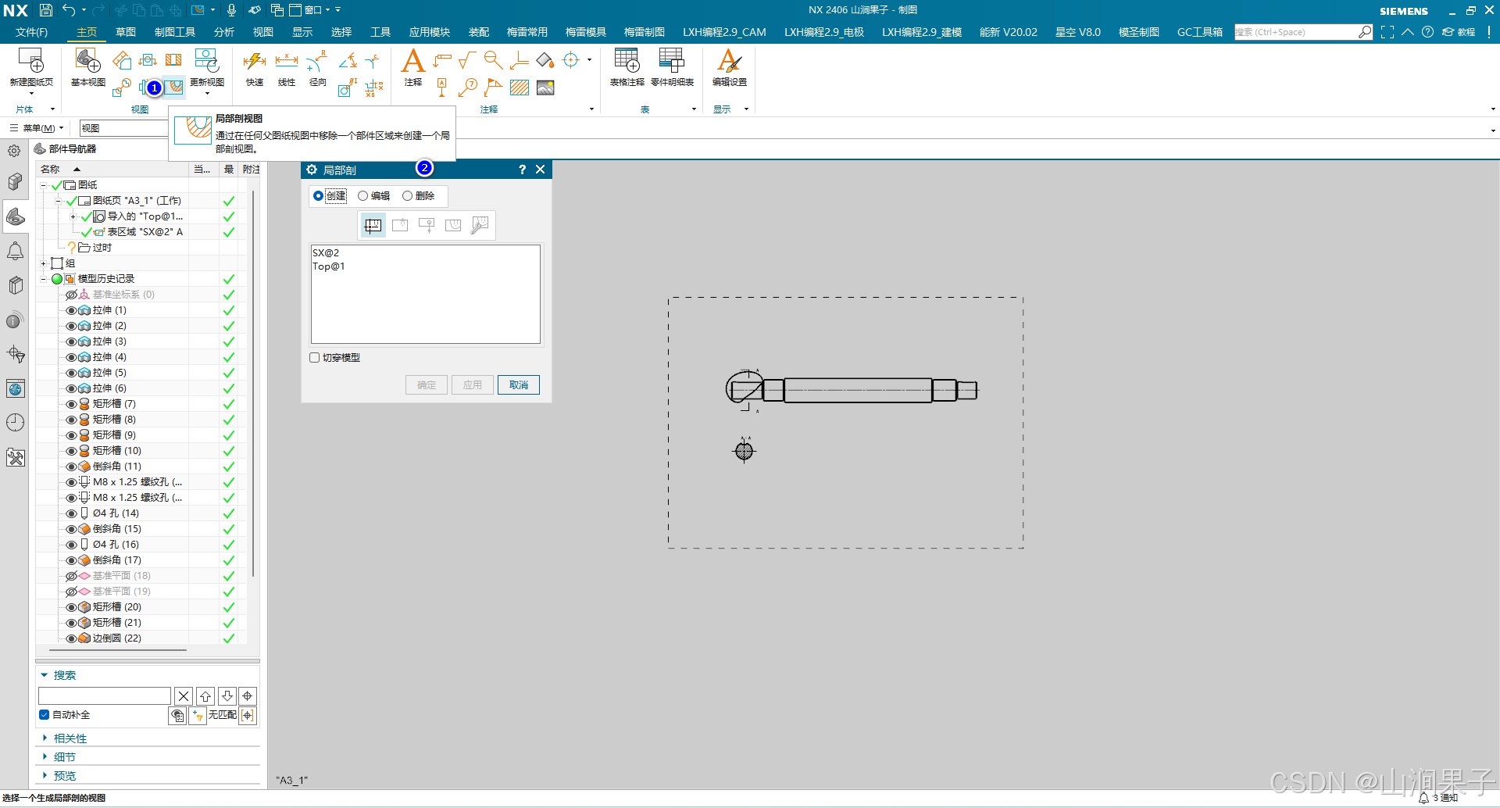This screenshot has width=1500, height=808.
Task: Click the 应用 button in 局部剖 dialog
Action: pyautogui.click(x=473, y=384)
